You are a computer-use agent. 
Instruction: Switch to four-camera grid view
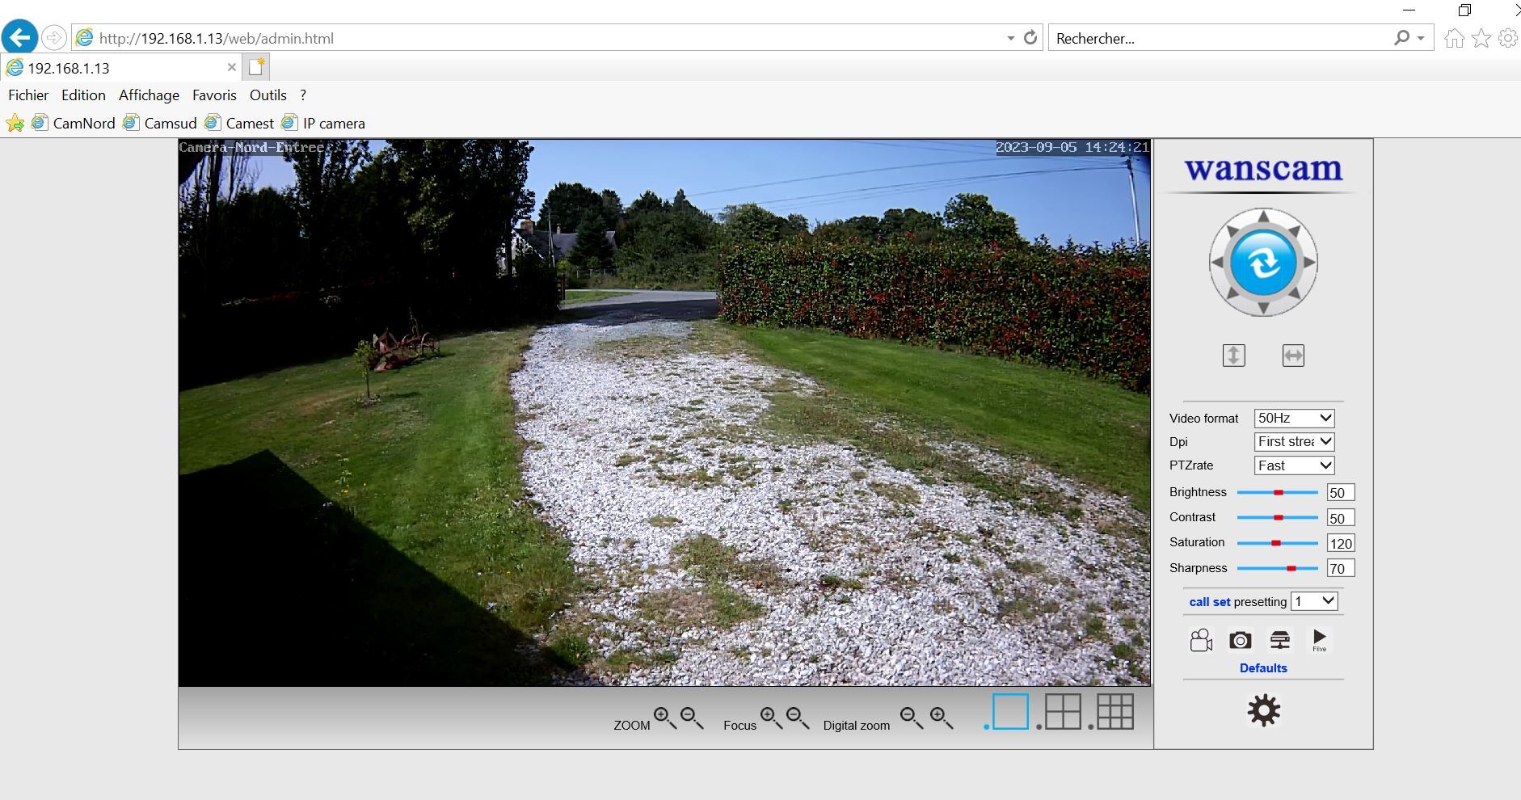click(1062, 712)
